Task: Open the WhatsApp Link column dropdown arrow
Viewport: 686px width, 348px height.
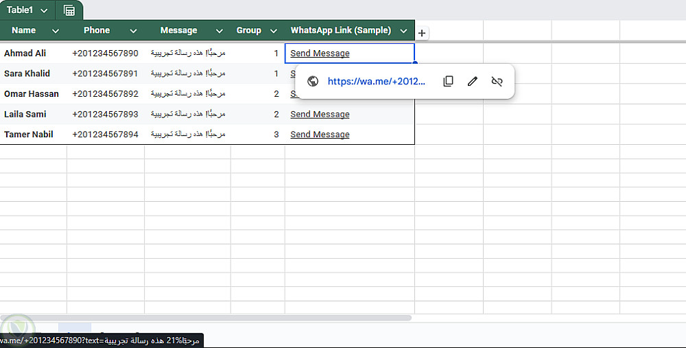Action: point(404,31)
